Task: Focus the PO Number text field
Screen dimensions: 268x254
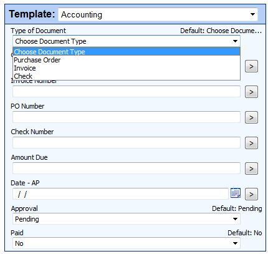Action: [x=127, y=117]
